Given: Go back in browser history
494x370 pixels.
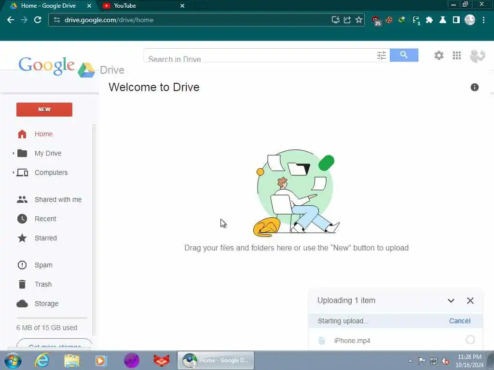Looking at the screenshot, I should [x=11, y=20].
